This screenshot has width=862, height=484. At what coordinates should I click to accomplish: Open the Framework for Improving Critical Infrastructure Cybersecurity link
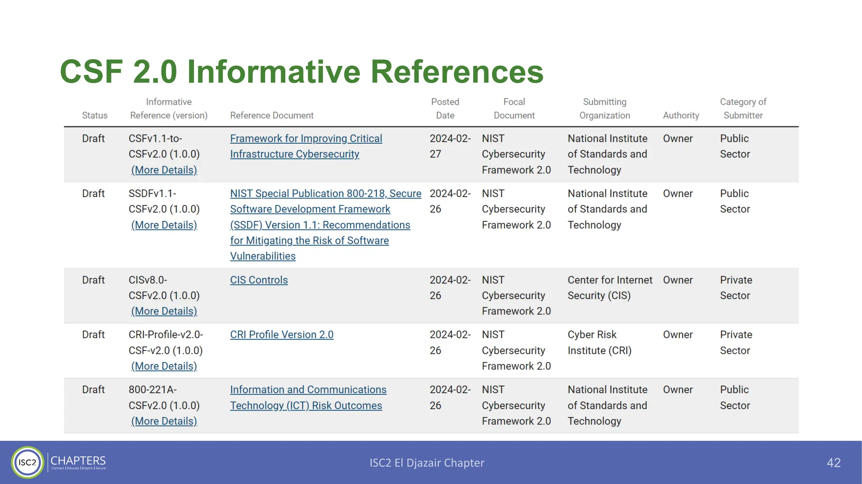[x=306, y=139]
